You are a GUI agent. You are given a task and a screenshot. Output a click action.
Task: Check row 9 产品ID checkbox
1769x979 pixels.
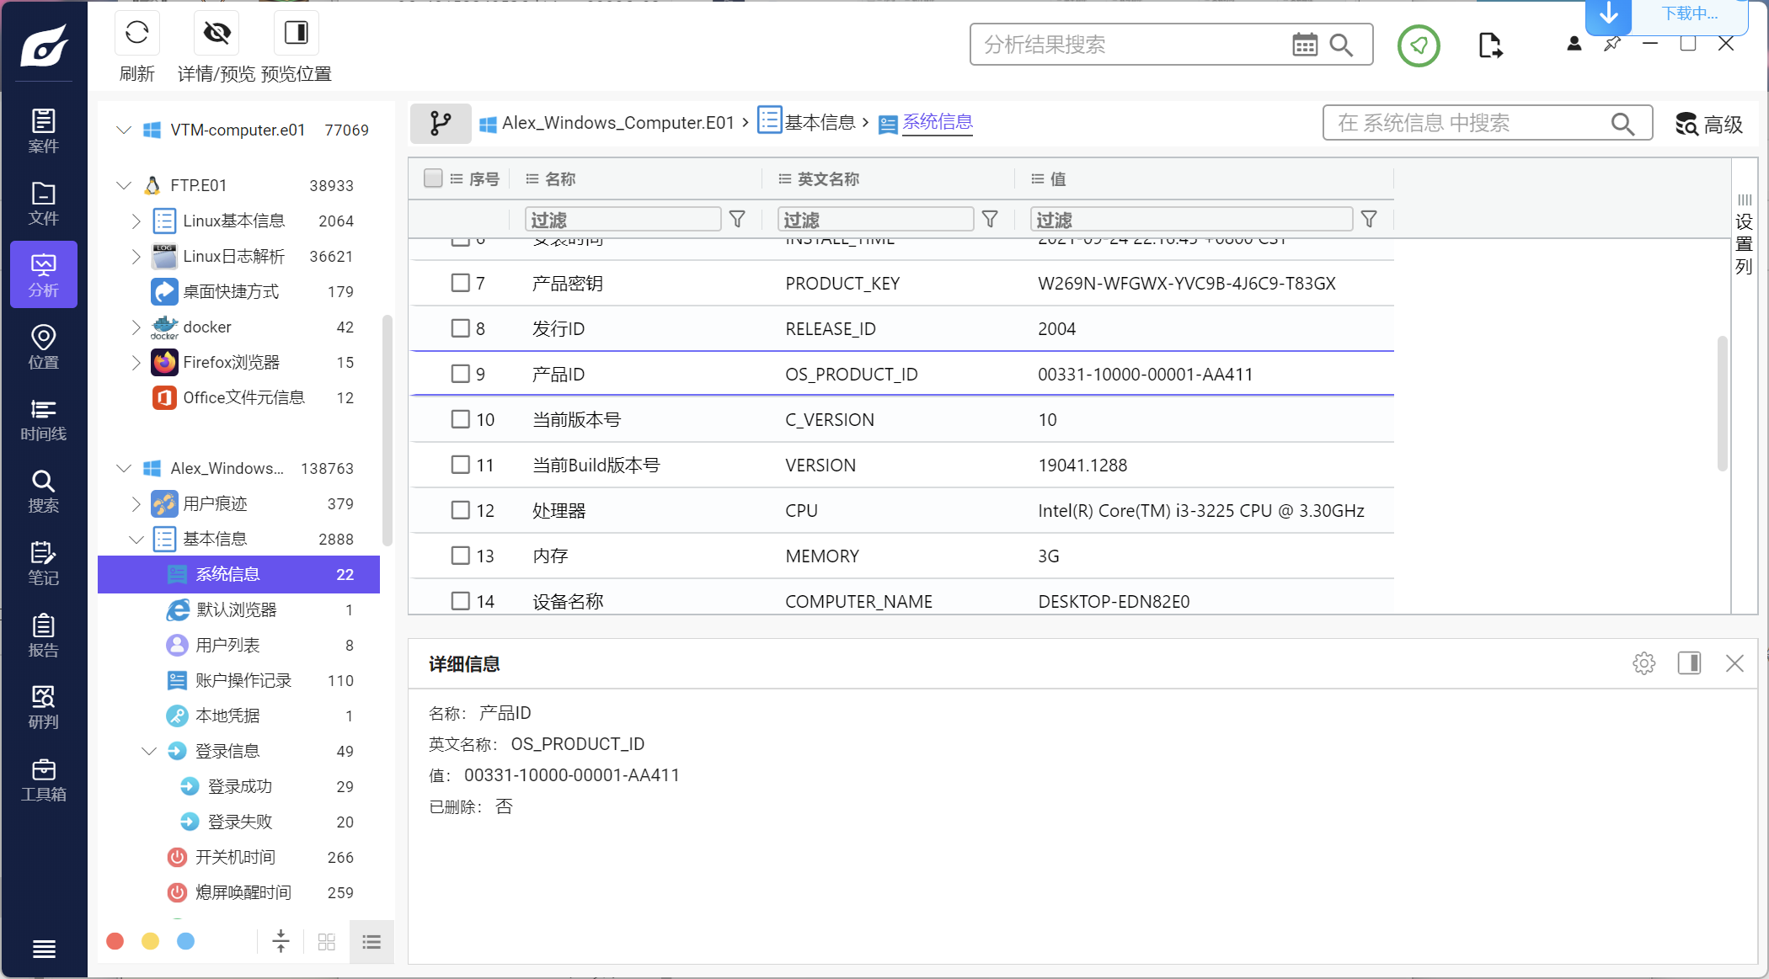coord(460,374)
